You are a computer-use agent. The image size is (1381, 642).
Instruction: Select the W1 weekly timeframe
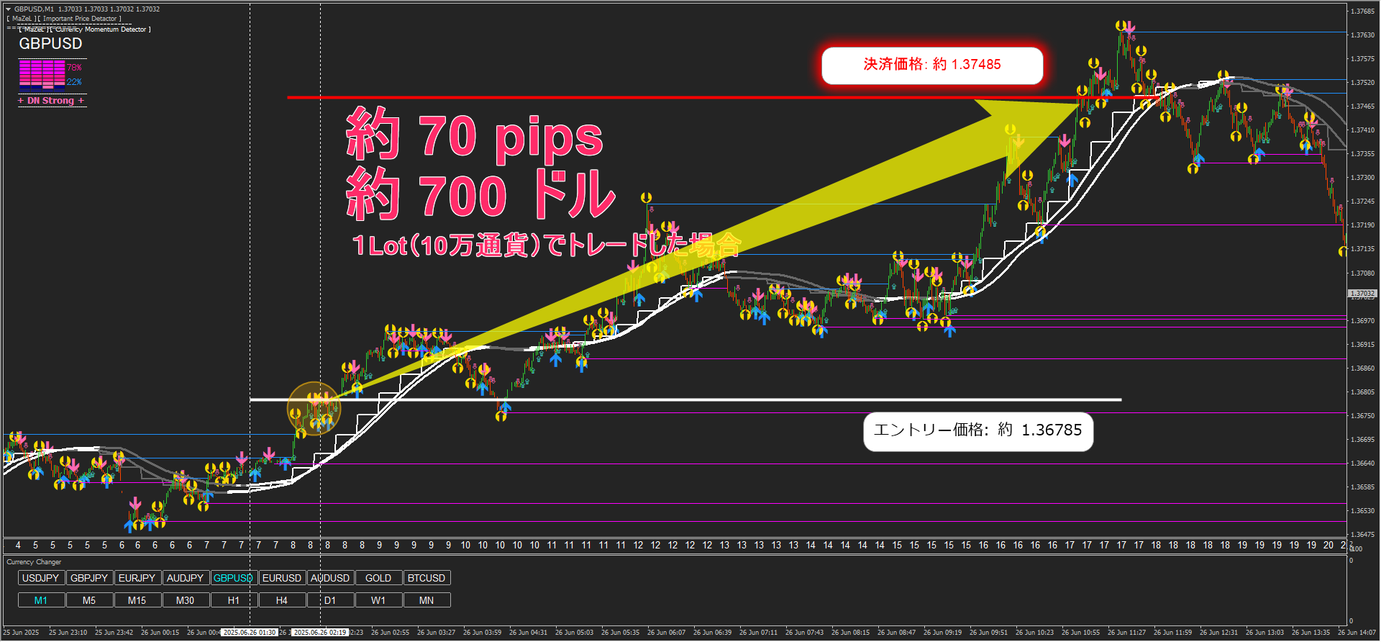378,600
